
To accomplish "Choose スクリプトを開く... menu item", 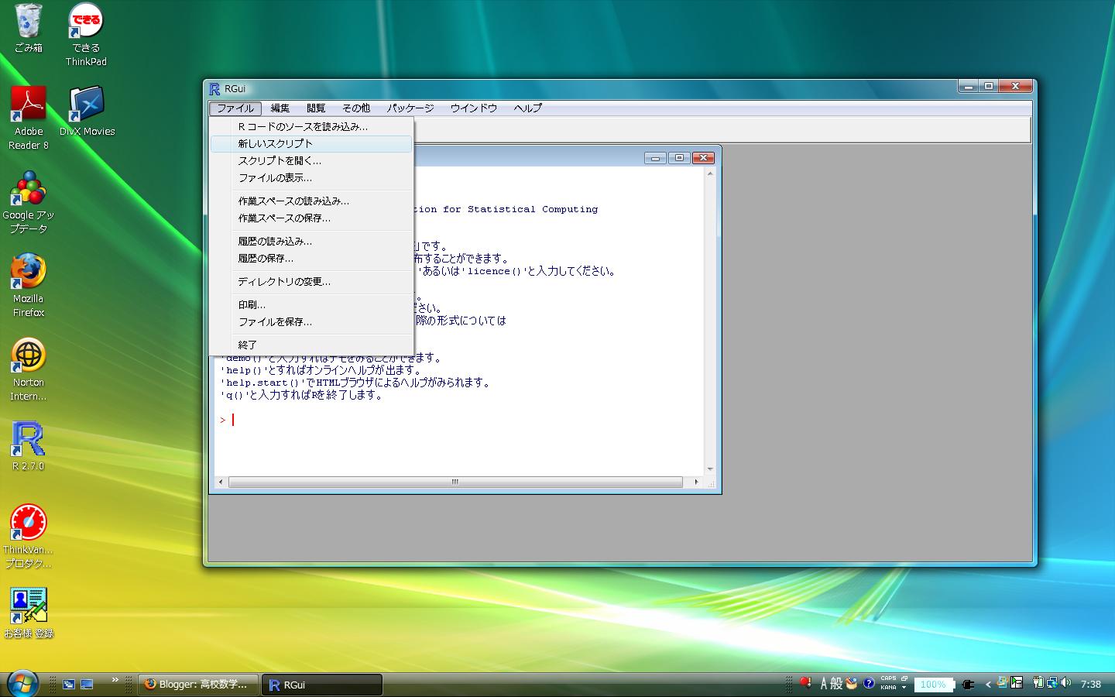I will [311, 160].
